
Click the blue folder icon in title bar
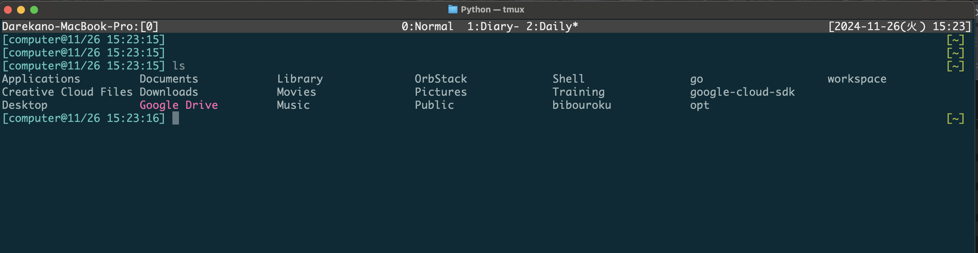453,10
